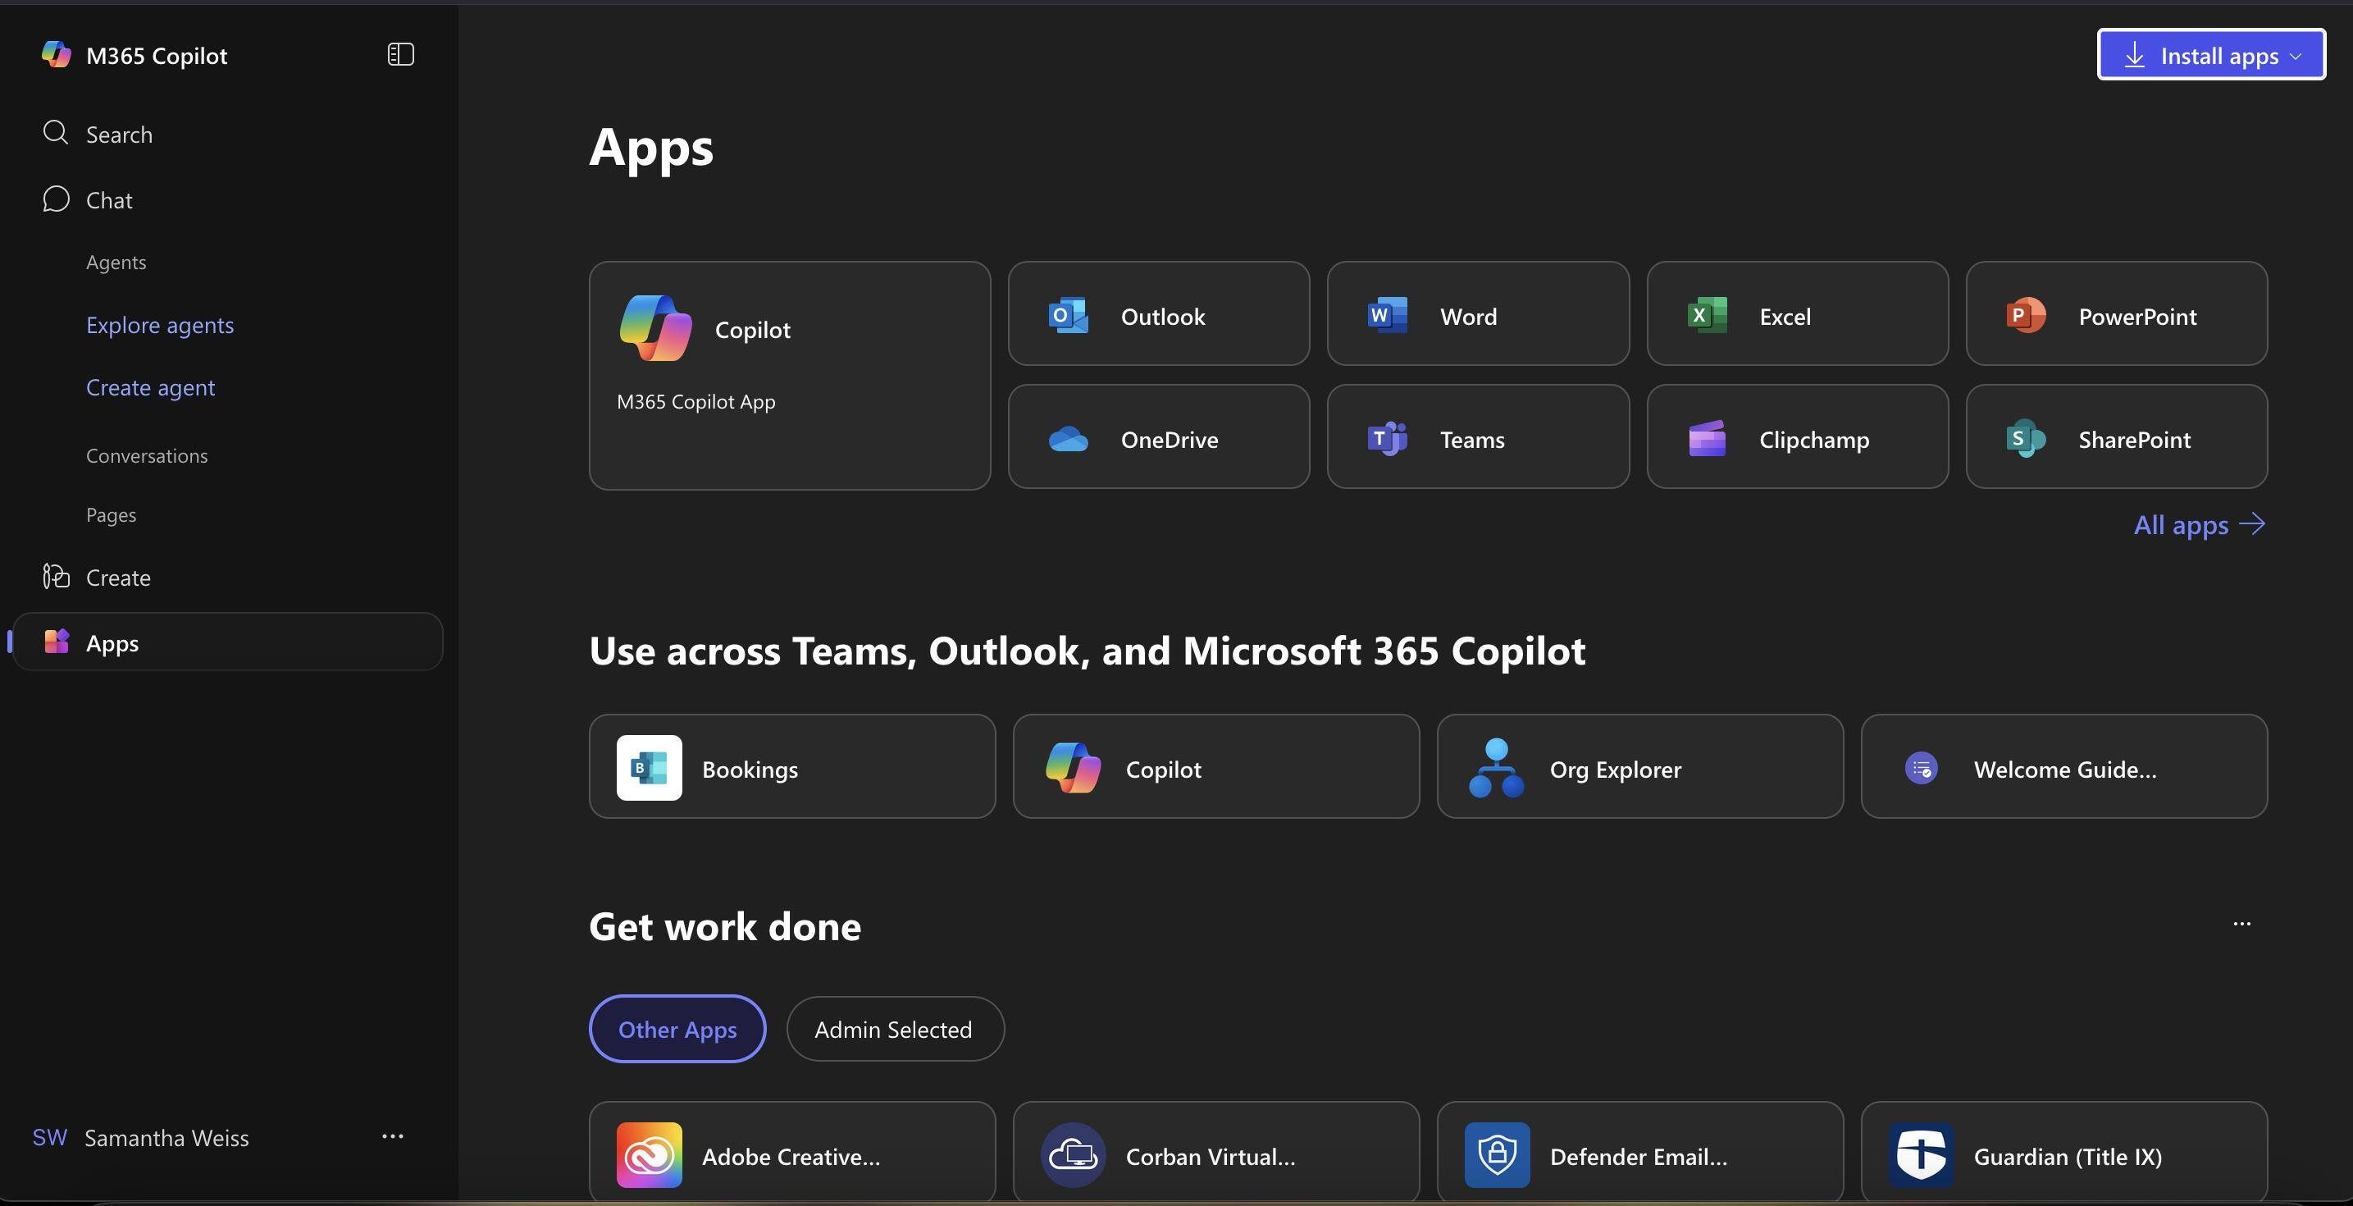The width and height of the screenshot is (2353, 1206).
Task: Open the Org Explorer app
Action: tap(1639, 767)
